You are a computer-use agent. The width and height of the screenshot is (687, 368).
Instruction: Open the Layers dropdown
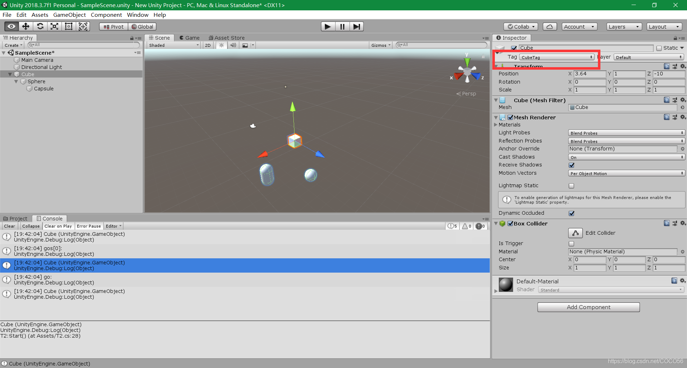624,27
